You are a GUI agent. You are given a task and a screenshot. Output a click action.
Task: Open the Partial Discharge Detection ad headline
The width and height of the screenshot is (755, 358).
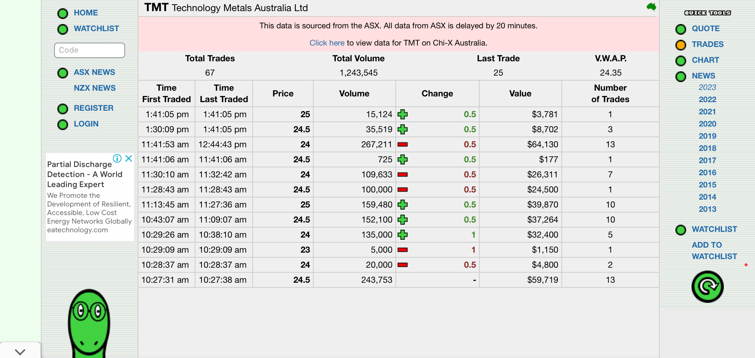(x=85, y=175)
